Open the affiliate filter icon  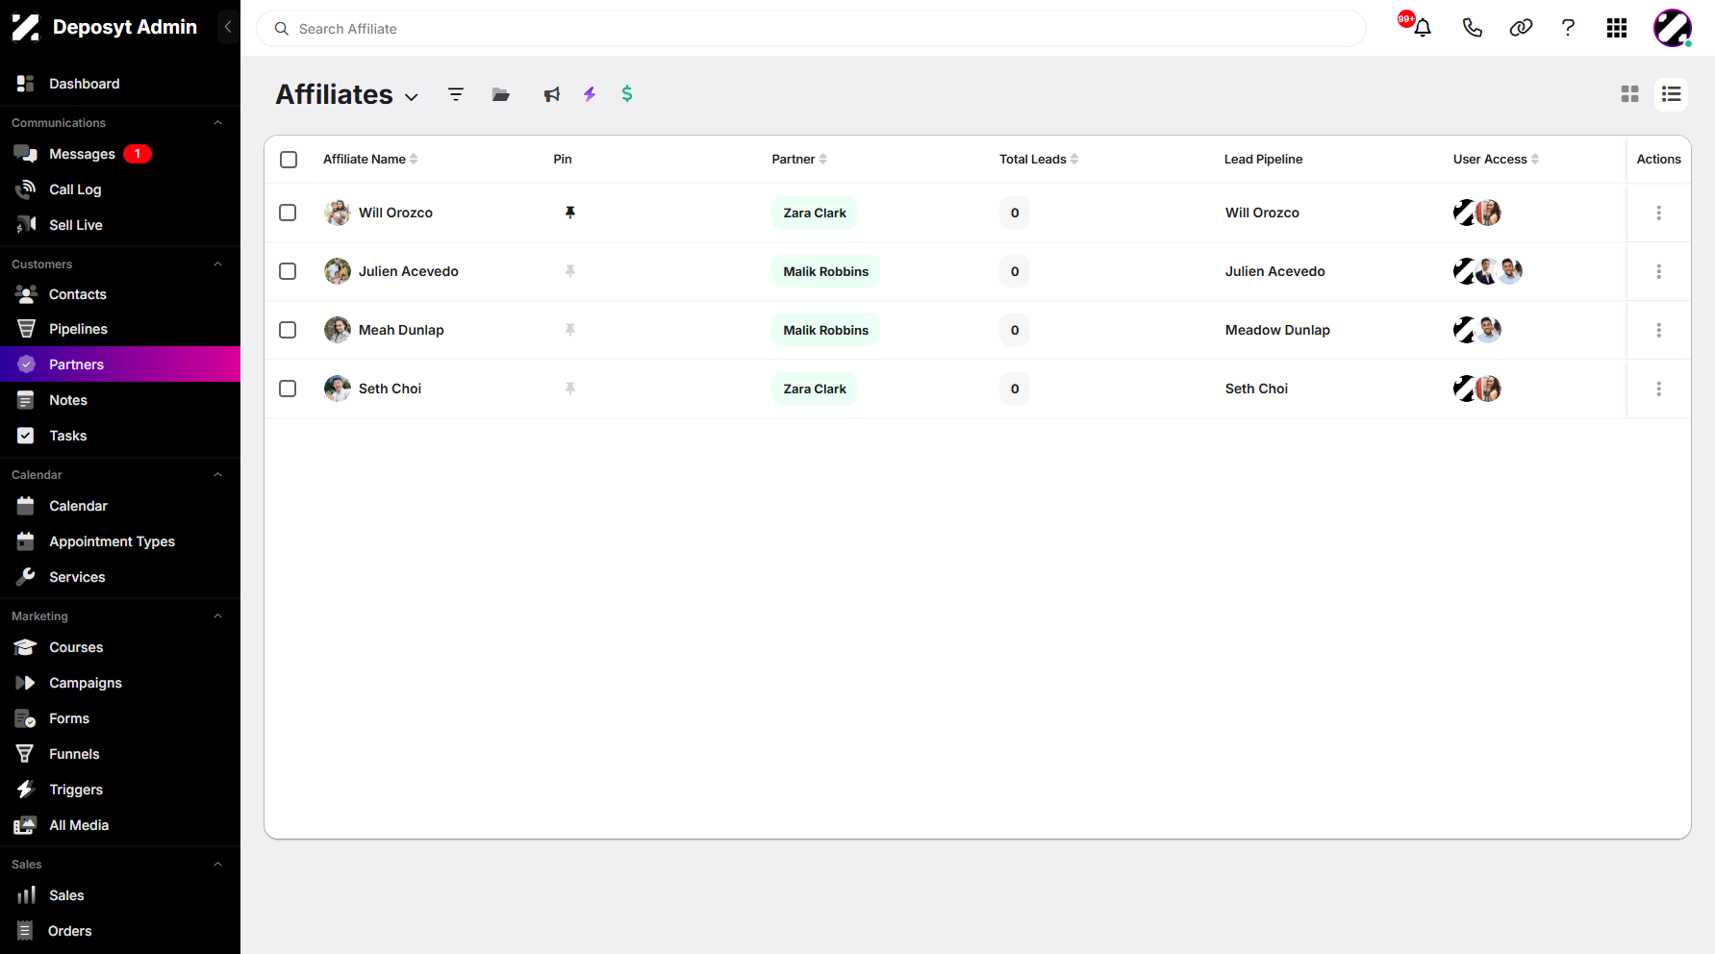[456, 94]
